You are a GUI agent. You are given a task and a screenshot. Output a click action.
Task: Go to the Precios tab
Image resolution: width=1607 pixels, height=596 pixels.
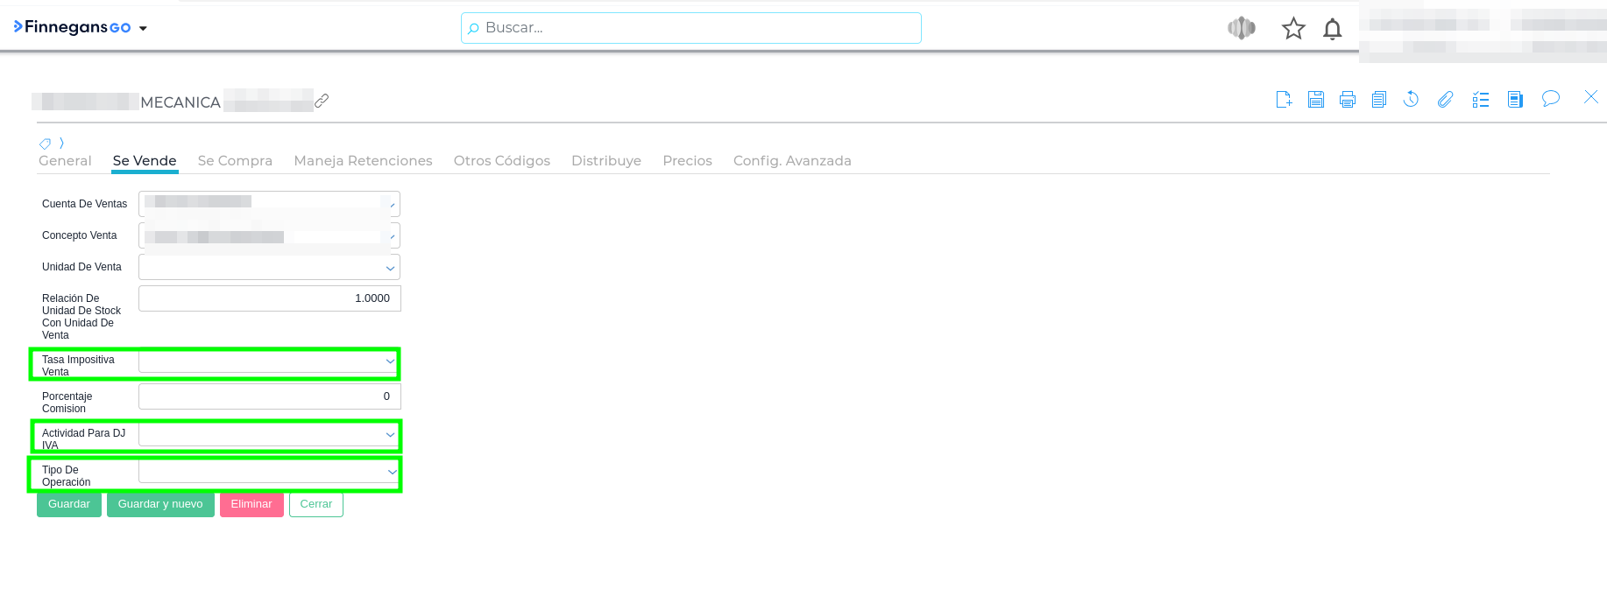pos(687,161)
